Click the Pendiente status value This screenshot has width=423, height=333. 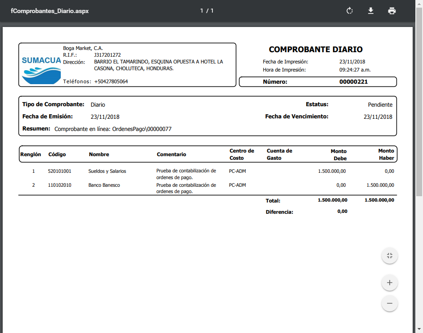[x=380, y=105]
